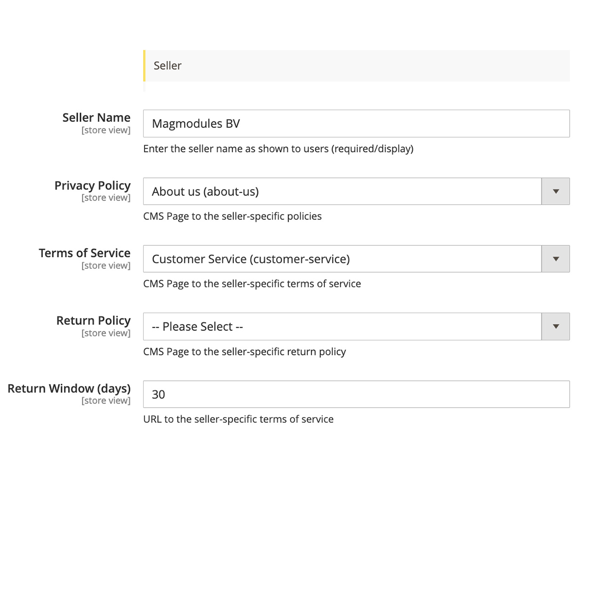Click the 'Privacy Policy' field label
612x612 pixels.
point(92,185)
